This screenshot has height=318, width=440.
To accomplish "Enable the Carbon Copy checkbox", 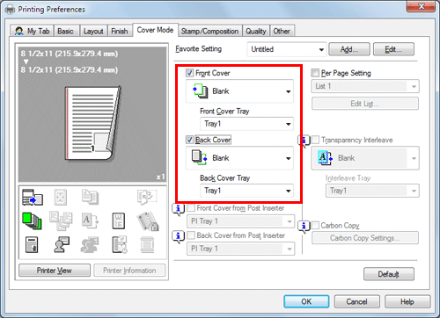I will (x=315, y=225).
